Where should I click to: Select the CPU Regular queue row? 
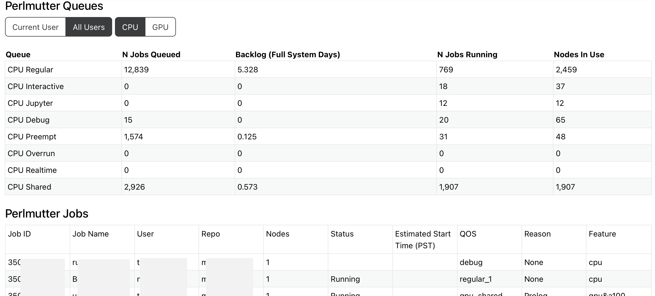click(x=30, y=70)
